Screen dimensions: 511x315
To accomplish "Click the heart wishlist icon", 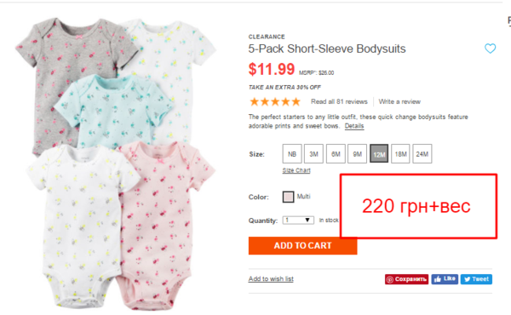I will coord(490,49).
